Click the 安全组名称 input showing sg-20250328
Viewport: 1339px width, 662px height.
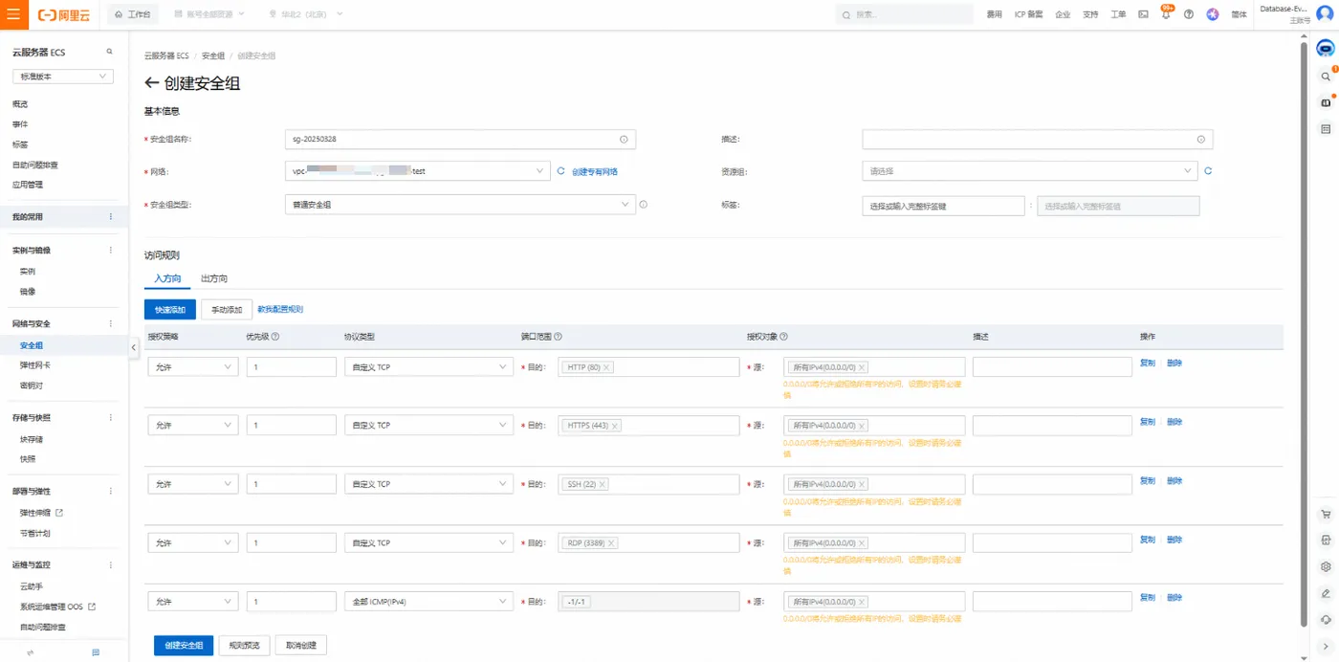[x=460, y=139]
